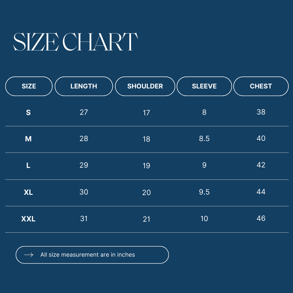Select the XXL size row label

pos(28,219)
